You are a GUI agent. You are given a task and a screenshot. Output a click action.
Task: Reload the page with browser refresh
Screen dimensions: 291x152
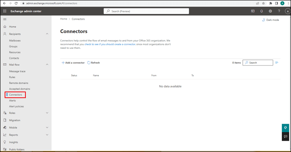(16, 3)
